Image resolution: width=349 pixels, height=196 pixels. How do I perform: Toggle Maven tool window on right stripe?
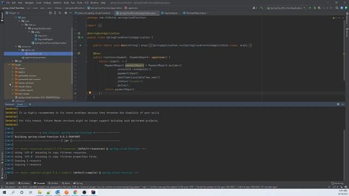coord(347,33)
